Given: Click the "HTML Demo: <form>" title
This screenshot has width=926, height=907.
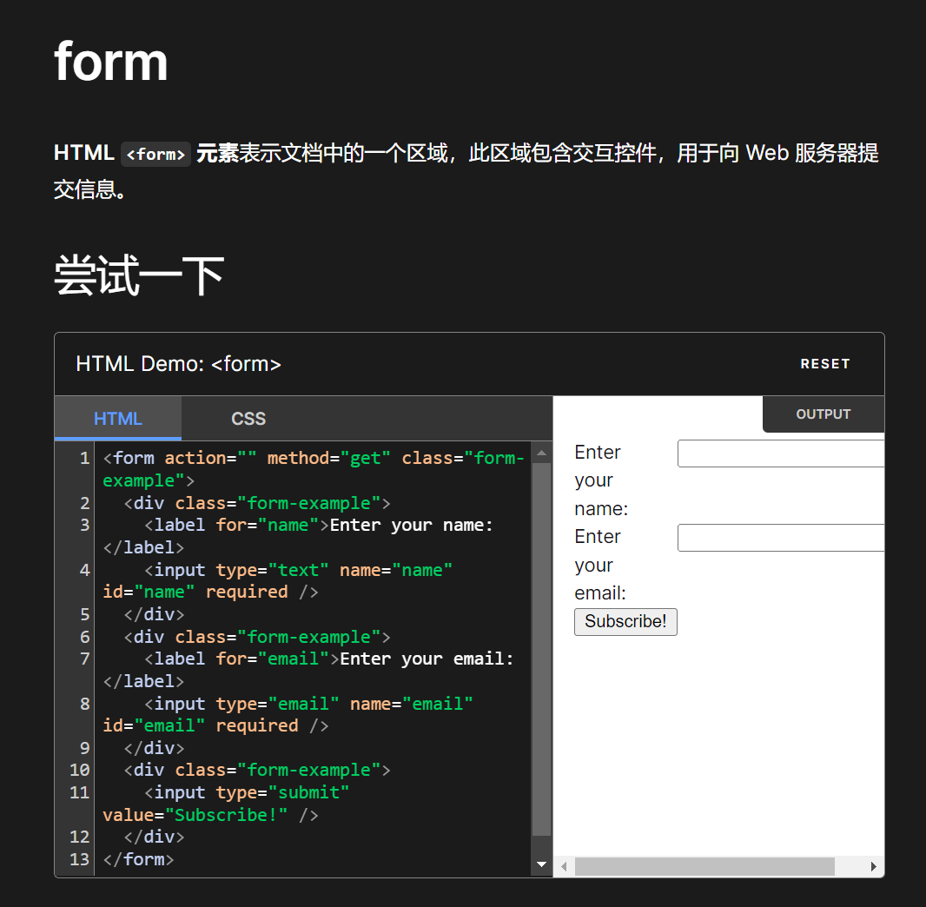Looking at the screenshot, I should coord(178,364).
